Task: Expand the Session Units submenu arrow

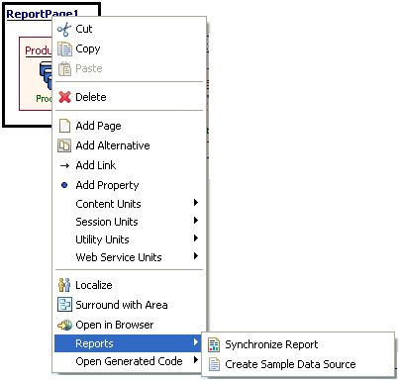Action: 196,221
